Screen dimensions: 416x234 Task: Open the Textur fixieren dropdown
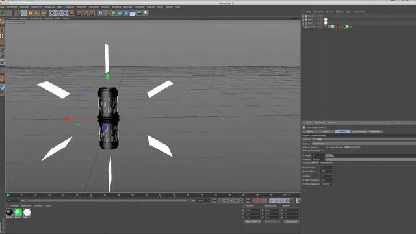tap(352, 147)
